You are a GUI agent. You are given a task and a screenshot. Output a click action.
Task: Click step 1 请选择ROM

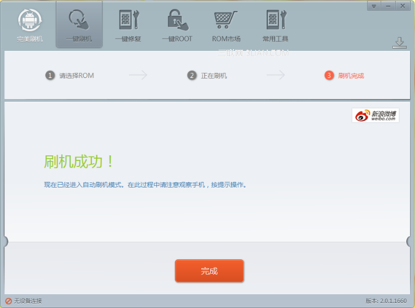pyautogui.click(x=70, y=76)
